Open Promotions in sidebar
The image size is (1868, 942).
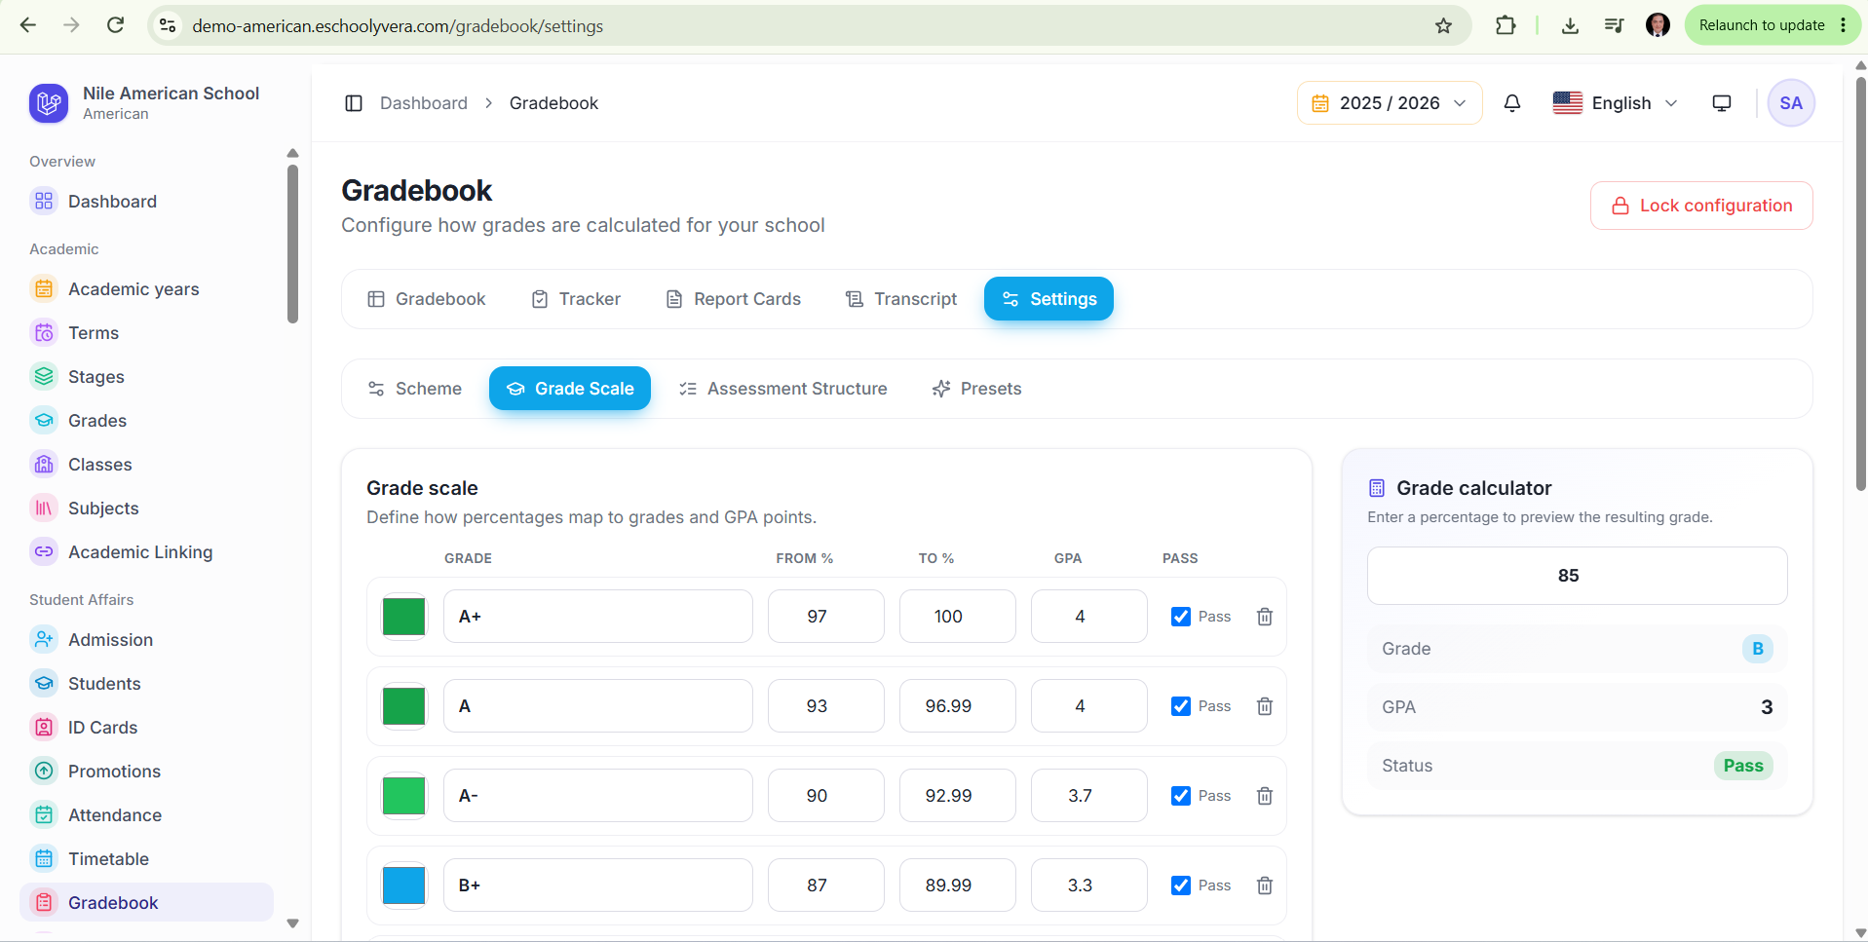146,772
